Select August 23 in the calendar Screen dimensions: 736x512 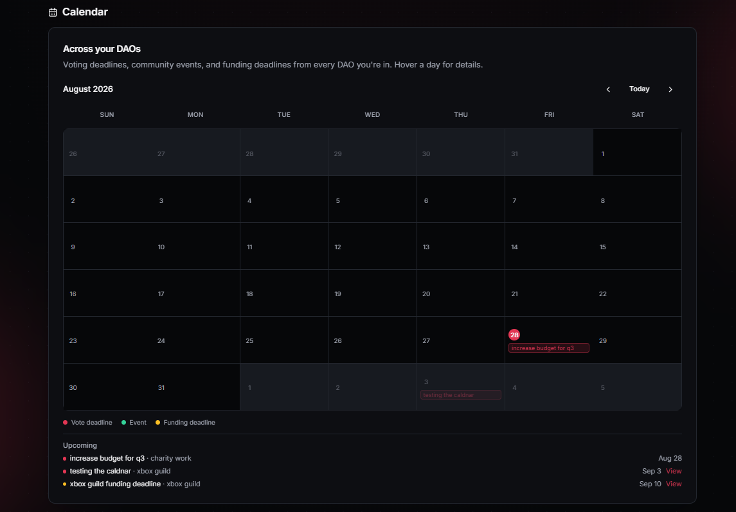(x=107, y=340)
